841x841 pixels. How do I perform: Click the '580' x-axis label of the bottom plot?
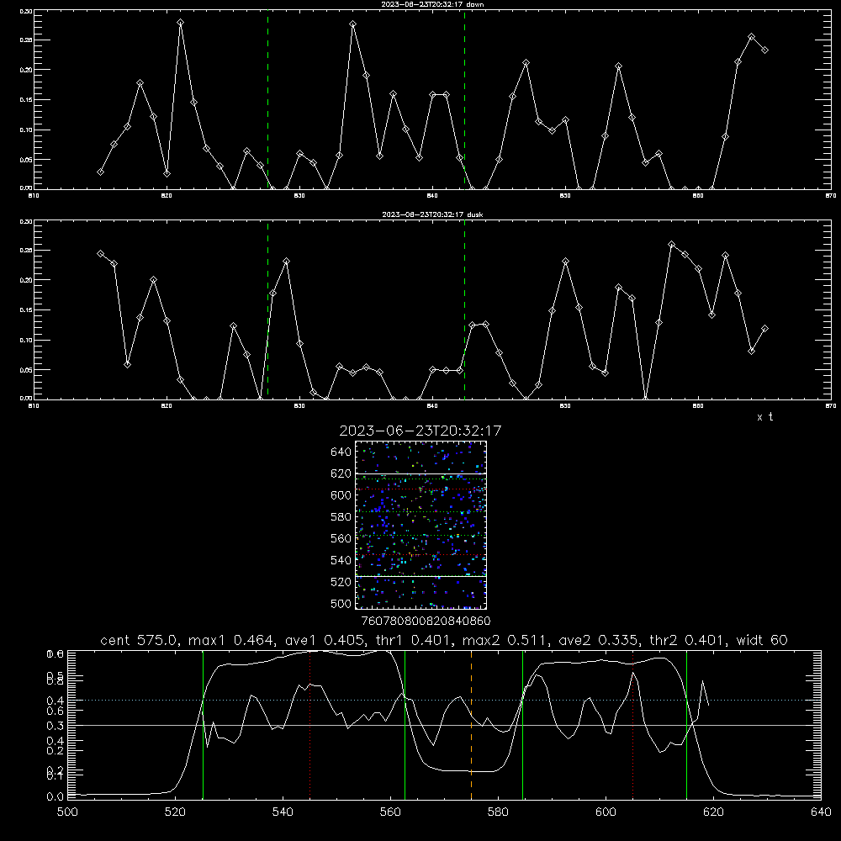(498, 812)
